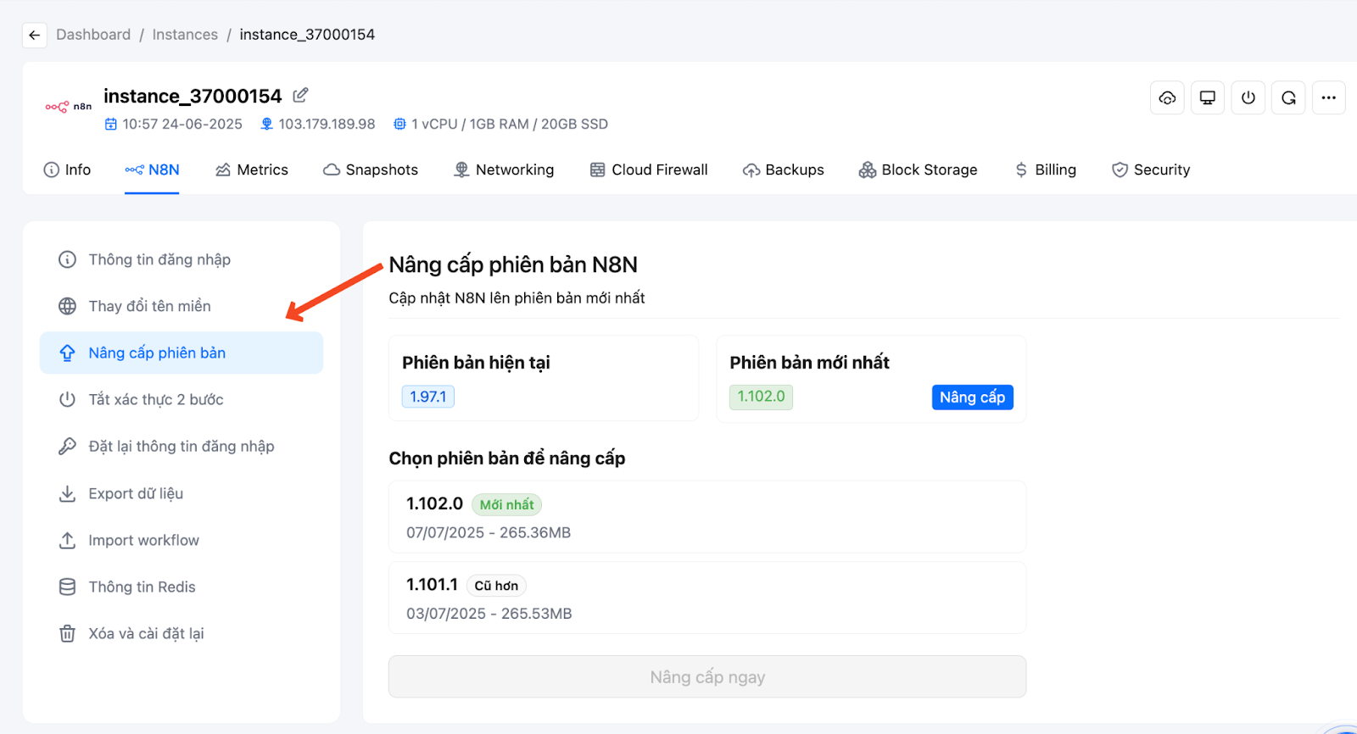Open the Security tab
Viewport: 1357px width, 734px height.
tap(1151, 170)
